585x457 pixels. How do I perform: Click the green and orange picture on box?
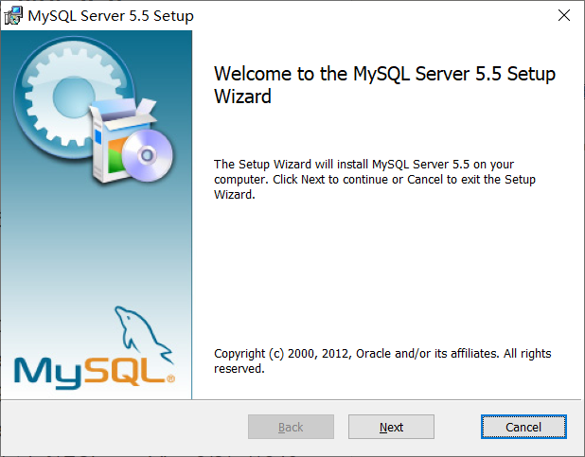click(116, 156)
